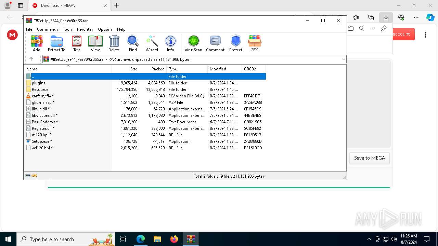Viewport: 438px width, 246px height.
Task: Click Edge collections icon
Action: click(x=371, y=17)
